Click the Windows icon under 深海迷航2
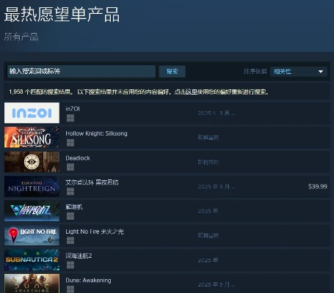The image size is (334, 293). [x=70, y=265]
